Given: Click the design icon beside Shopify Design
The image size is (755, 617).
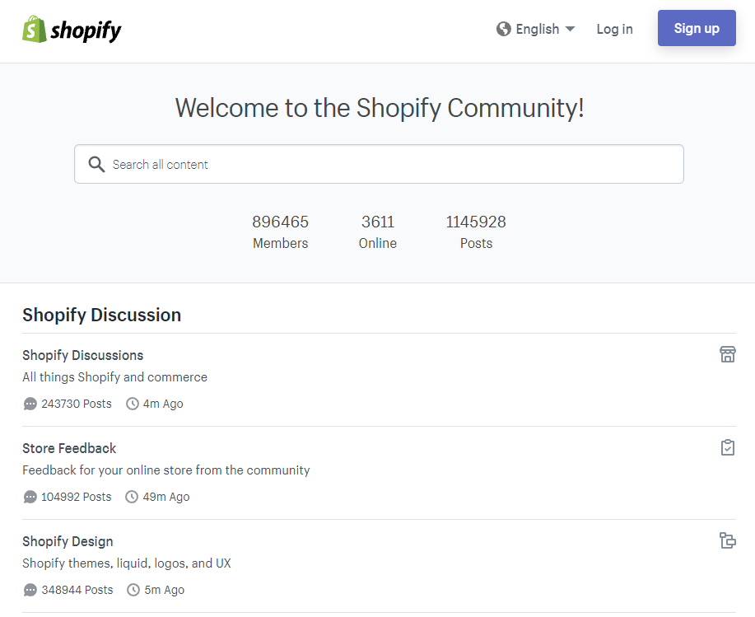Looking at the screenshot, I should tap(727, 540).
